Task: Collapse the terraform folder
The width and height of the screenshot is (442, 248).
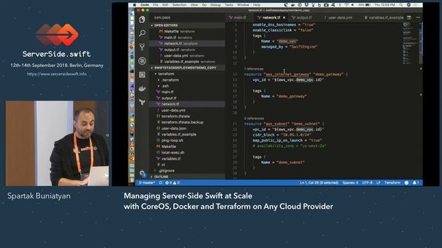Action: coord(166,74)
